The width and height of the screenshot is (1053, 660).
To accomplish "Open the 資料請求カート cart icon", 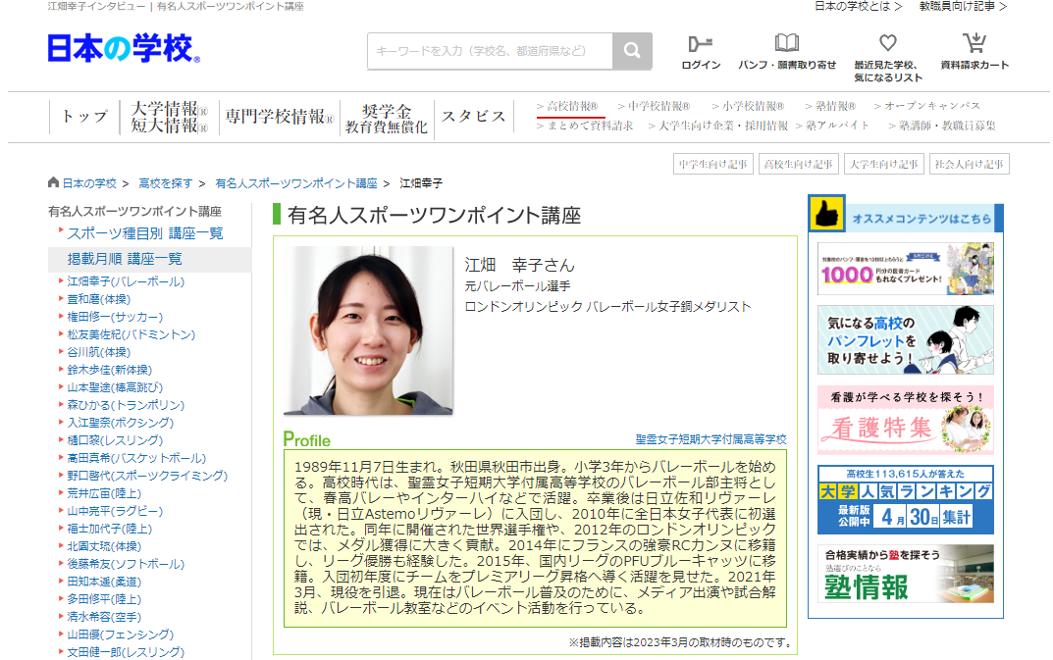I will tap(974, 44).
